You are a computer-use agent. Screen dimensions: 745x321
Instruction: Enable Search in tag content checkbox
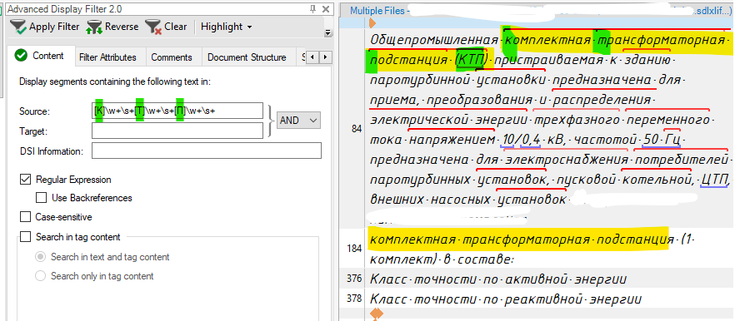coord(25,237)
